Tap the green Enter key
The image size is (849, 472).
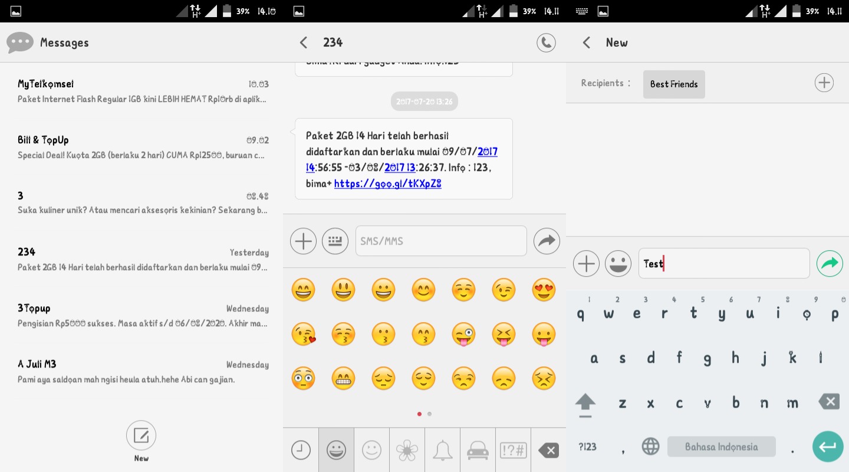pos(828,447)
